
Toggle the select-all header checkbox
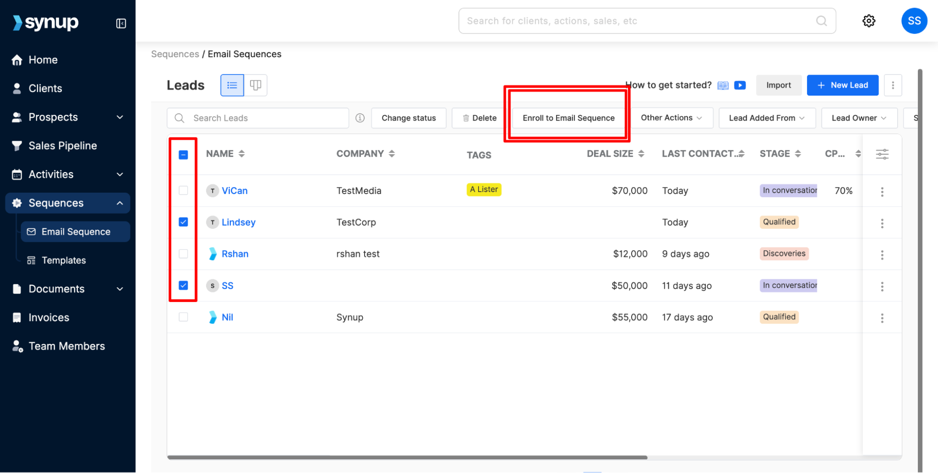pos(183,155)
